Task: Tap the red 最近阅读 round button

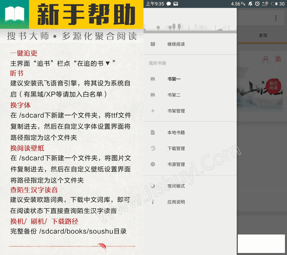Action: tap(273, 86)
